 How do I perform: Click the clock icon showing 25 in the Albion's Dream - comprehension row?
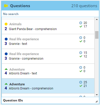click(x=81, y=82)
